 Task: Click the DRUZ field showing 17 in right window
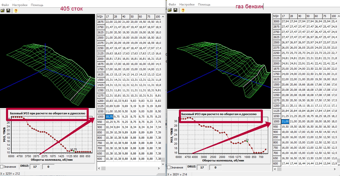pyautogui.click(x=202, y=167)
